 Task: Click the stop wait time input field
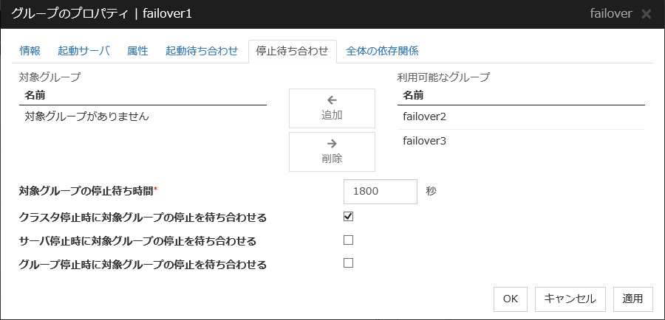381,191
